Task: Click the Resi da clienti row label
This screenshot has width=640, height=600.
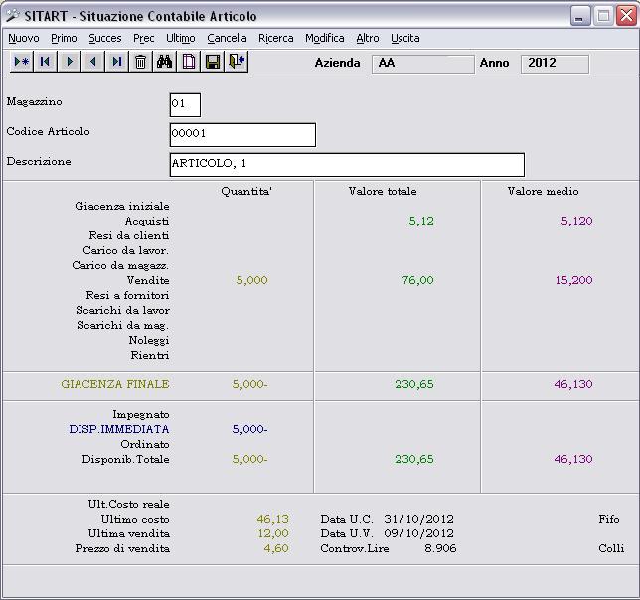Action: (129, 235)
